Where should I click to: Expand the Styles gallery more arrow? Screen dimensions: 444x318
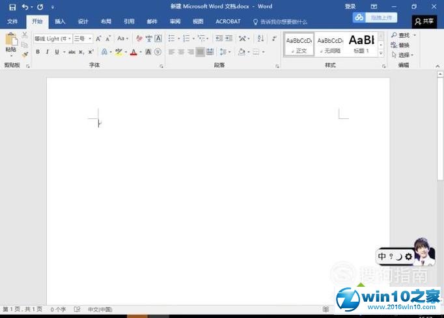(x=382, y=55)
